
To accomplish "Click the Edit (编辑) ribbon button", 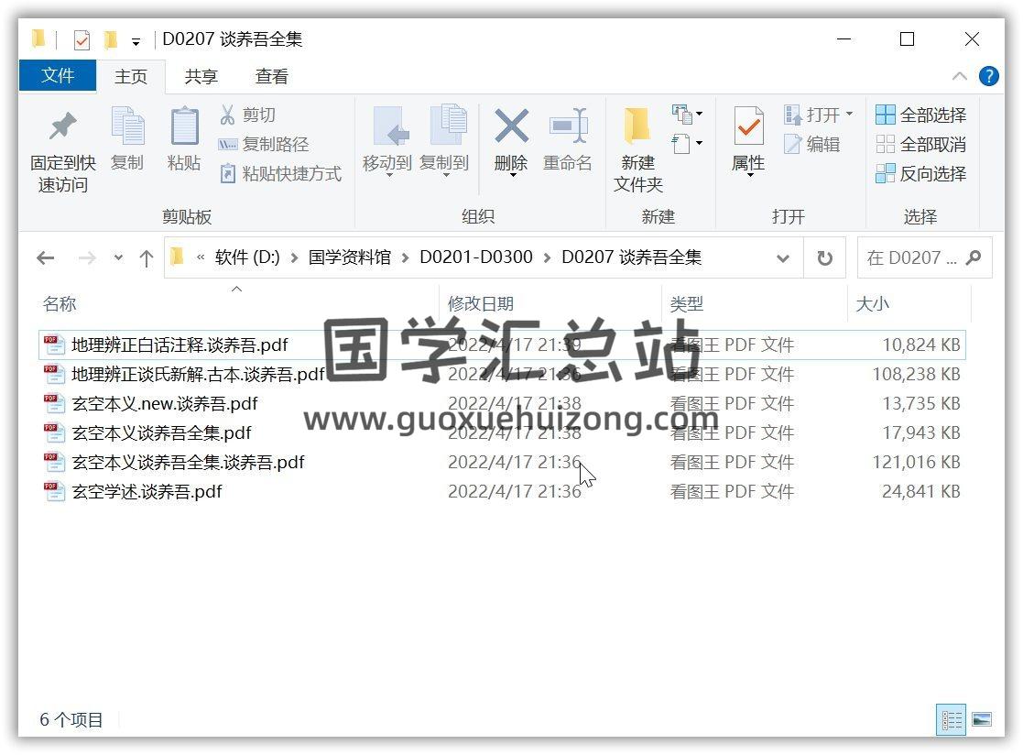I will pos(812,144).
